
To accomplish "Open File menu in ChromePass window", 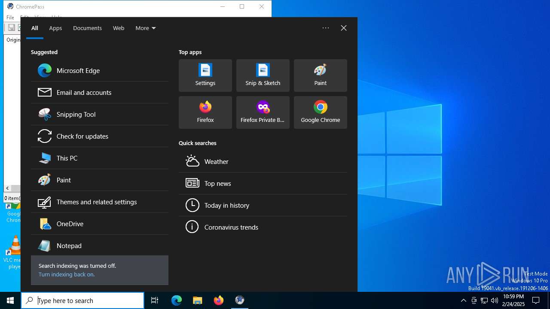I will (10, 18).
